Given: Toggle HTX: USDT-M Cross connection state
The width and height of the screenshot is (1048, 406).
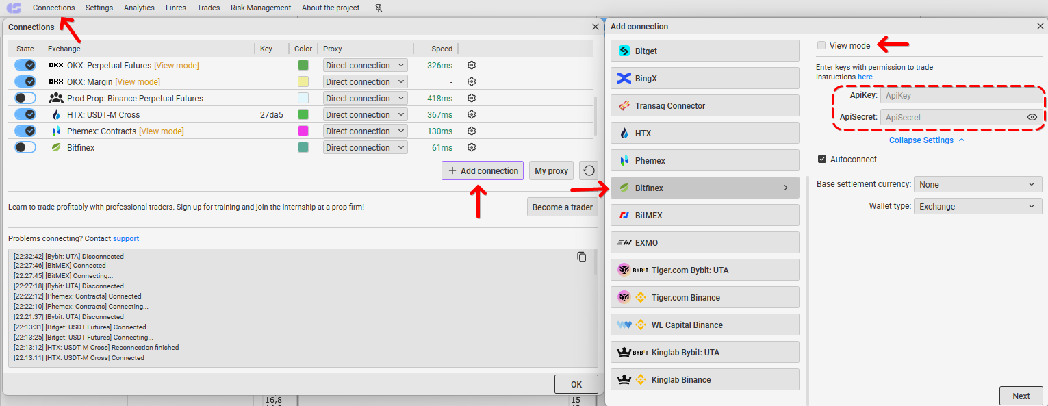Looking at the screenshot, I should point(25,114).
